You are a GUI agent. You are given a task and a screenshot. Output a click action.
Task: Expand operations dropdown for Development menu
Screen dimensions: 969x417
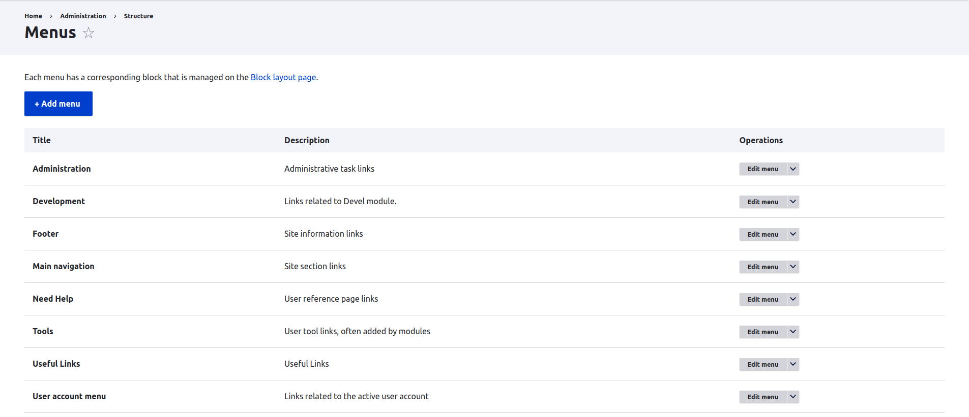[793, 202]
